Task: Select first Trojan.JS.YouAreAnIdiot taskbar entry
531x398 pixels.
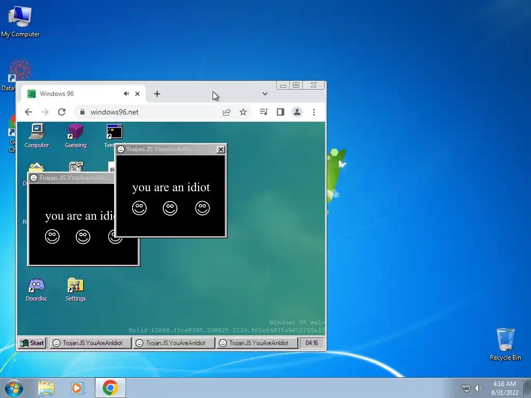Action: (90, 343)
